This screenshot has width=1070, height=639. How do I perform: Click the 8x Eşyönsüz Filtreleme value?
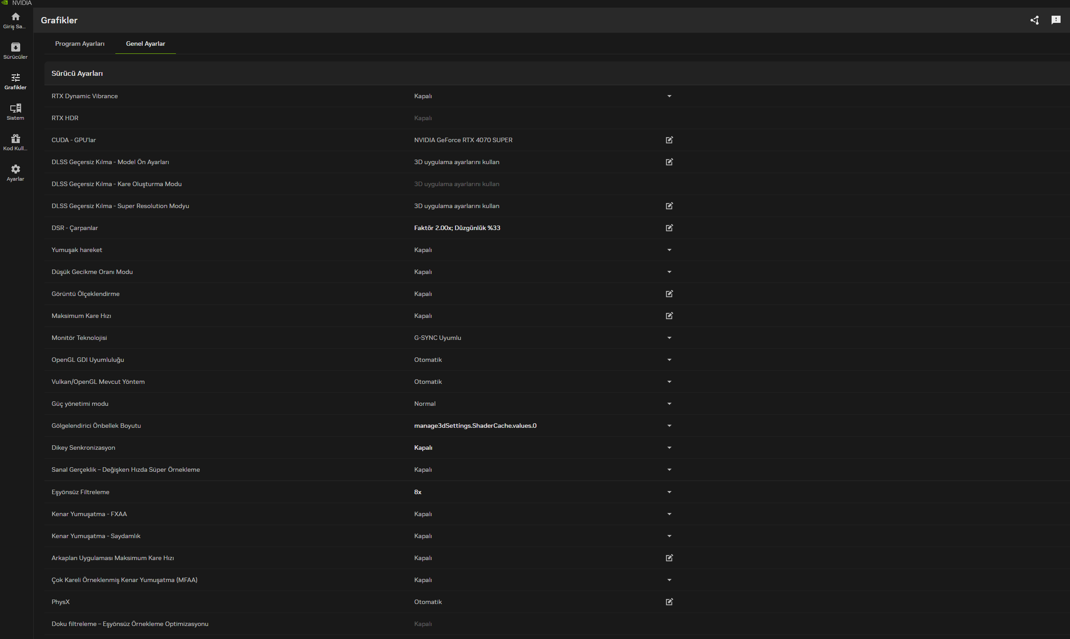pyautogui.click(x=418, y=492)
